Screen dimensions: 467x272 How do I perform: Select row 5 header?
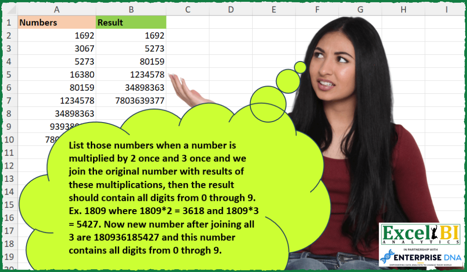(9, 75)
